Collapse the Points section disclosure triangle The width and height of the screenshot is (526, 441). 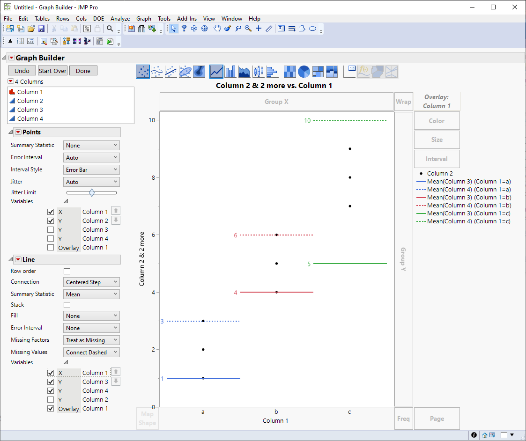tap(11, 132)
